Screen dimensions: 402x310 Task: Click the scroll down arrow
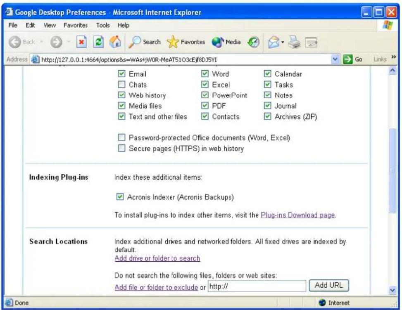[x=392, y=290]
